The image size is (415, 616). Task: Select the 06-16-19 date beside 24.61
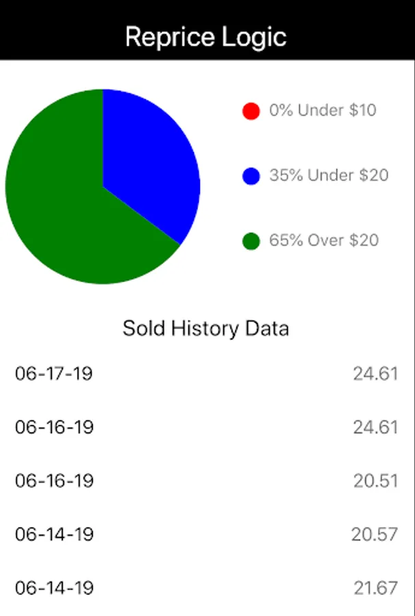point(54,427)
